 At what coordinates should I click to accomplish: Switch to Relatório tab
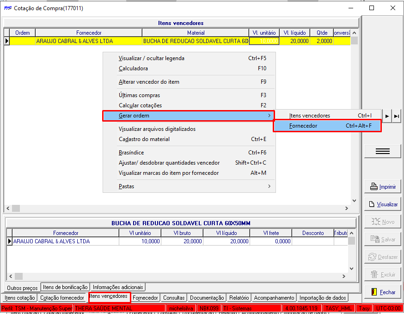[x=239, y=298]
